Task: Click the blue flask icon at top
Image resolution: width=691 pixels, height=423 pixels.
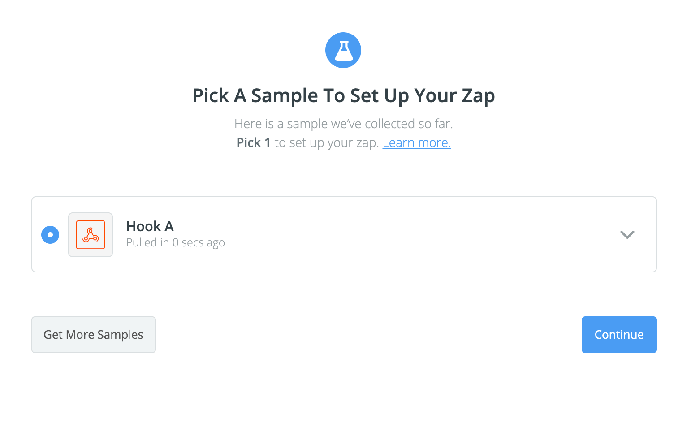Action: 343,50
